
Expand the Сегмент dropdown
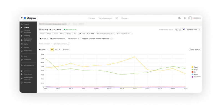click(44, 38)
